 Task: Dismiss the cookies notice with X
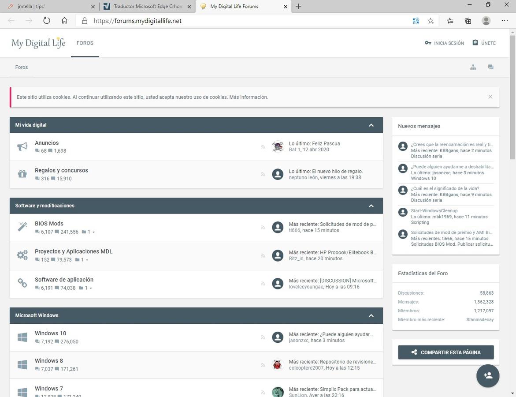pos(490,97)
